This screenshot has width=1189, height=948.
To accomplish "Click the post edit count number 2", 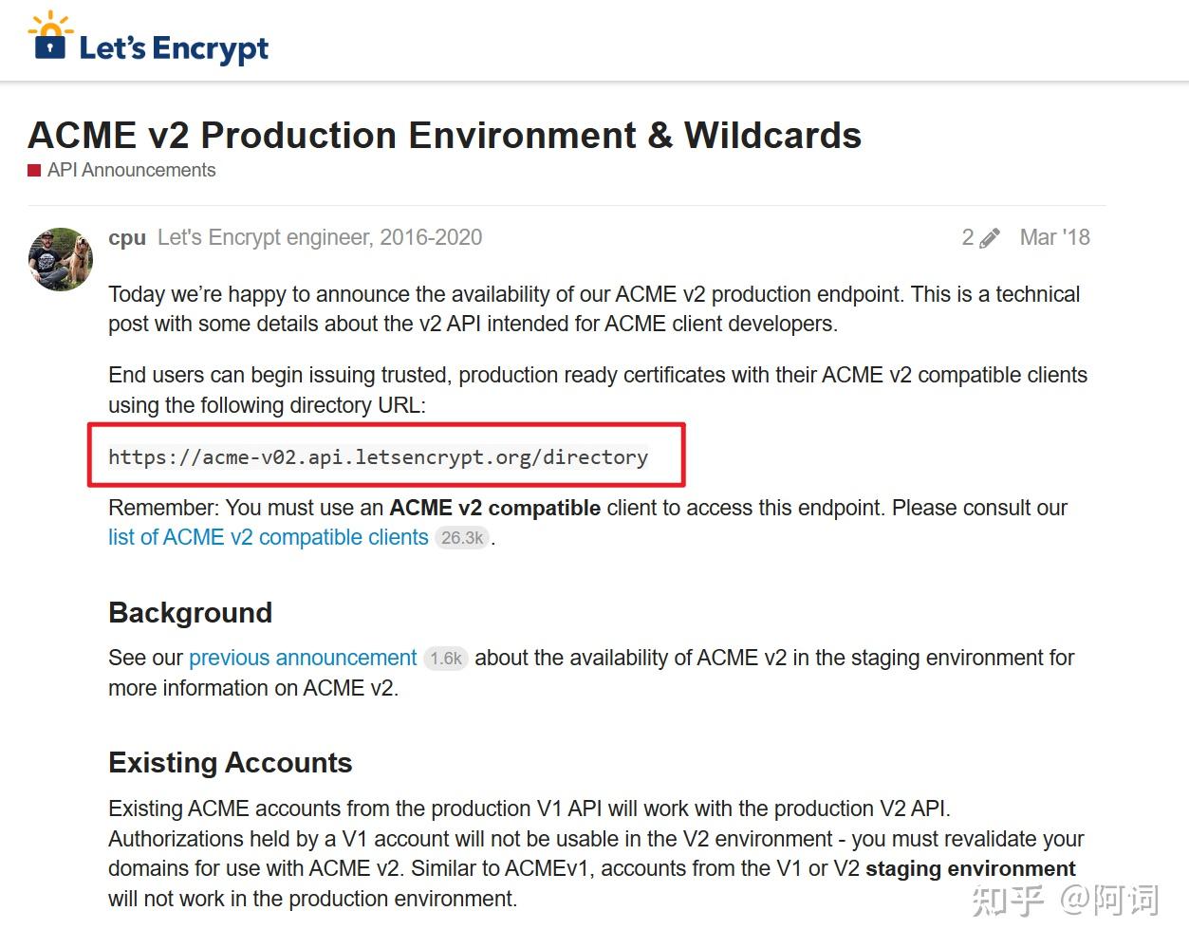I will tap(967, 238).
